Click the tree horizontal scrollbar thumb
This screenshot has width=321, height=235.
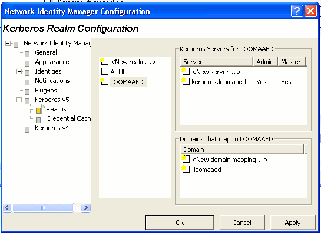[43, 208]
